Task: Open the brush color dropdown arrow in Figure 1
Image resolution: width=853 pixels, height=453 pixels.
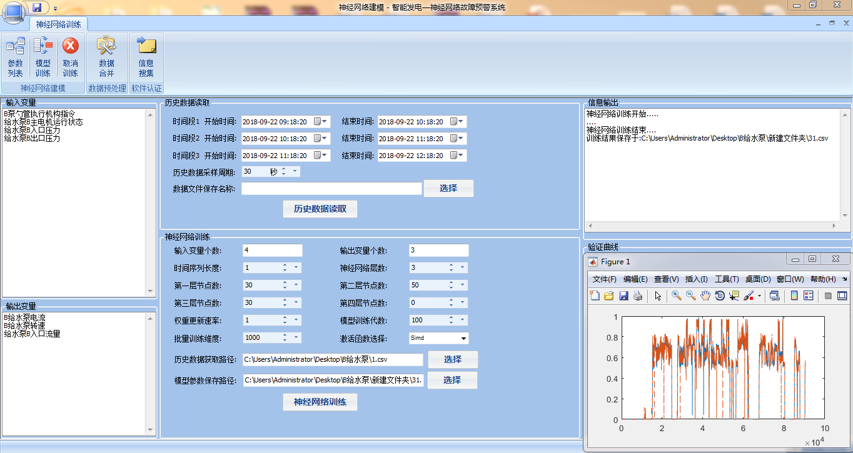Action: click(x=759, y=296)
